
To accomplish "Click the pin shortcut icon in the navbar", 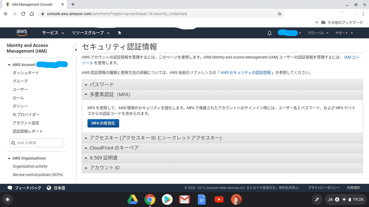I will (120, 33).
